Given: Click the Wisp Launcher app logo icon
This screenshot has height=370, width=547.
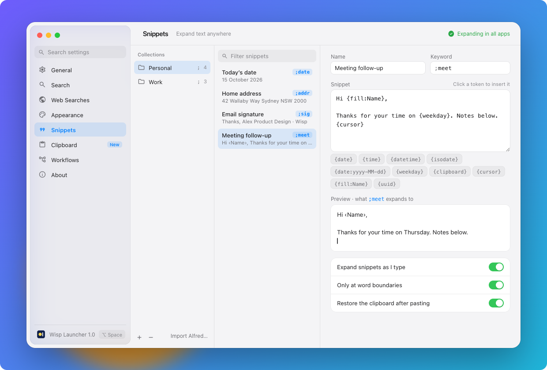Looking at the screenshot, I should (41, 334).
